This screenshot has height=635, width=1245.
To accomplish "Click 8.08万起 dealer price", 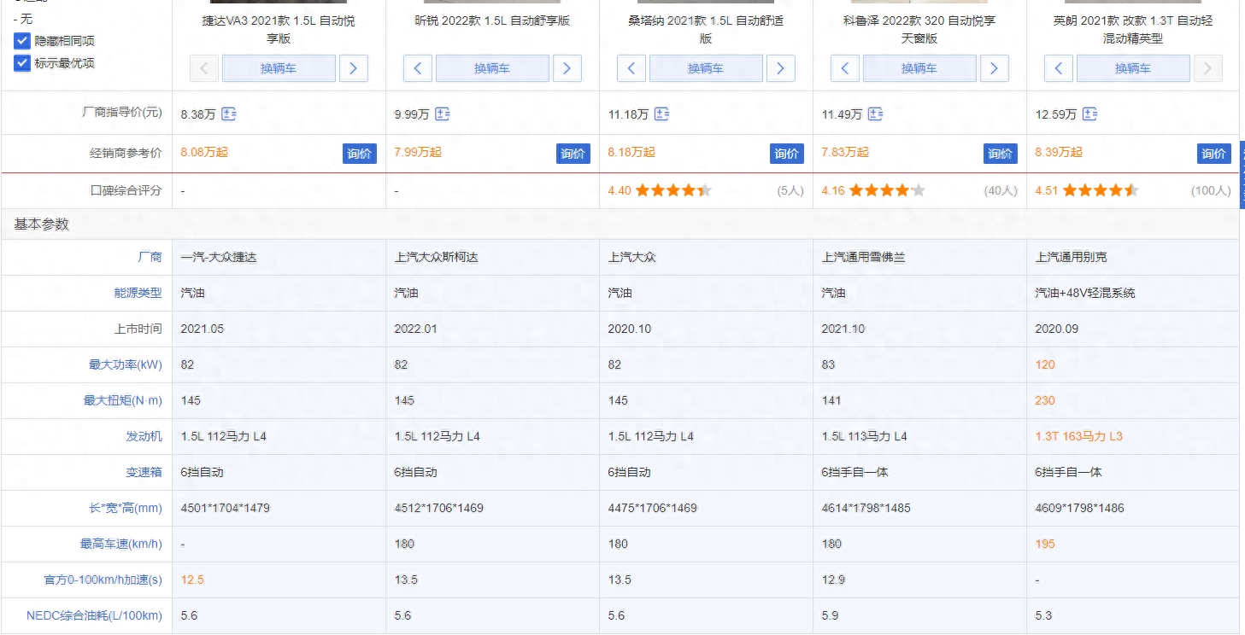I will (x=204, y=152).
